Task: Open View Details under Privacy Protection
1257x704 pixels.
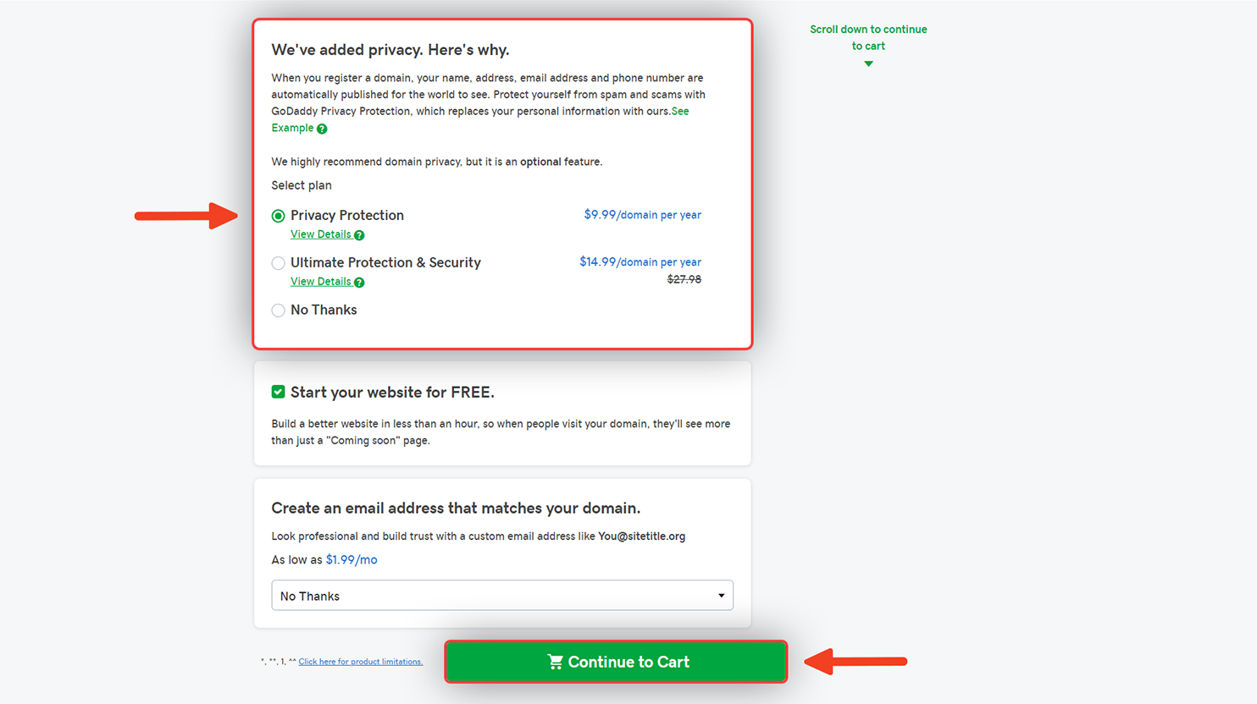Action: [x=320, y=234]
